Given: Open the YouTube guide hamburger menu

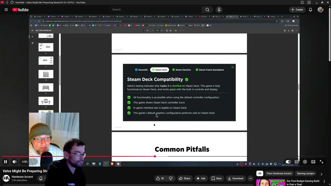Looking at the screenshot, I should tap(6, 10).
